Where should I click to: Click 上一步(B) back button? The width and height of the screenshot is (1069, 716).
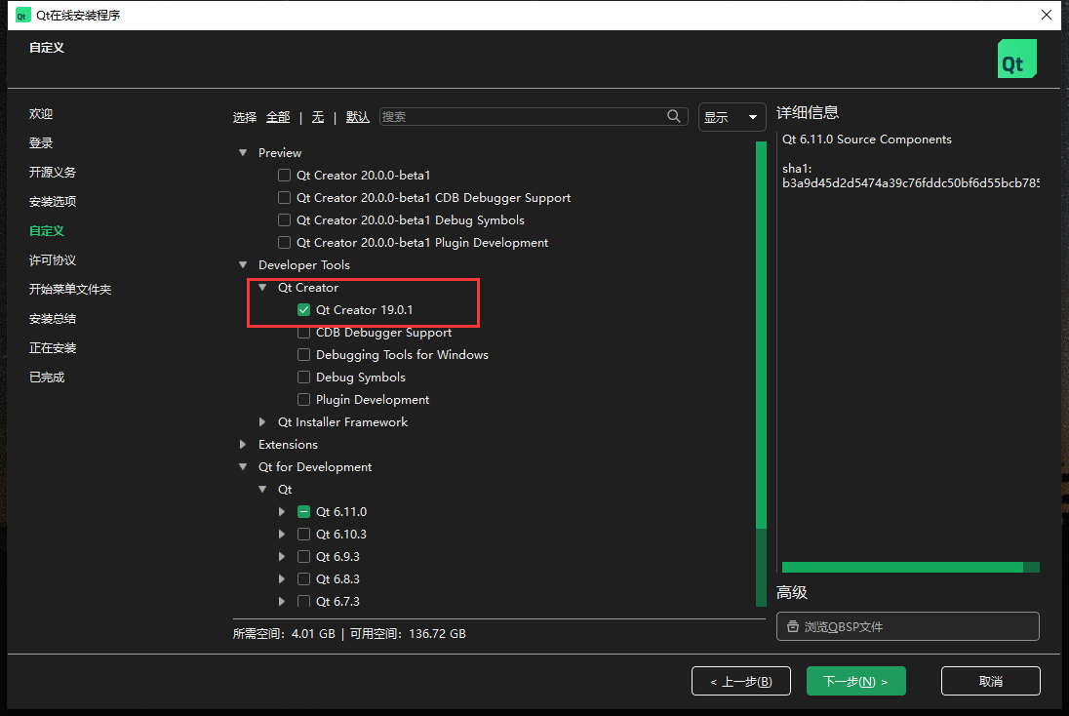pos(741,681)
